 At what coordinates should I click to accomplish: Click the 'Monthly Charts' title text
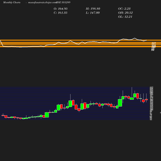point(12,3)
